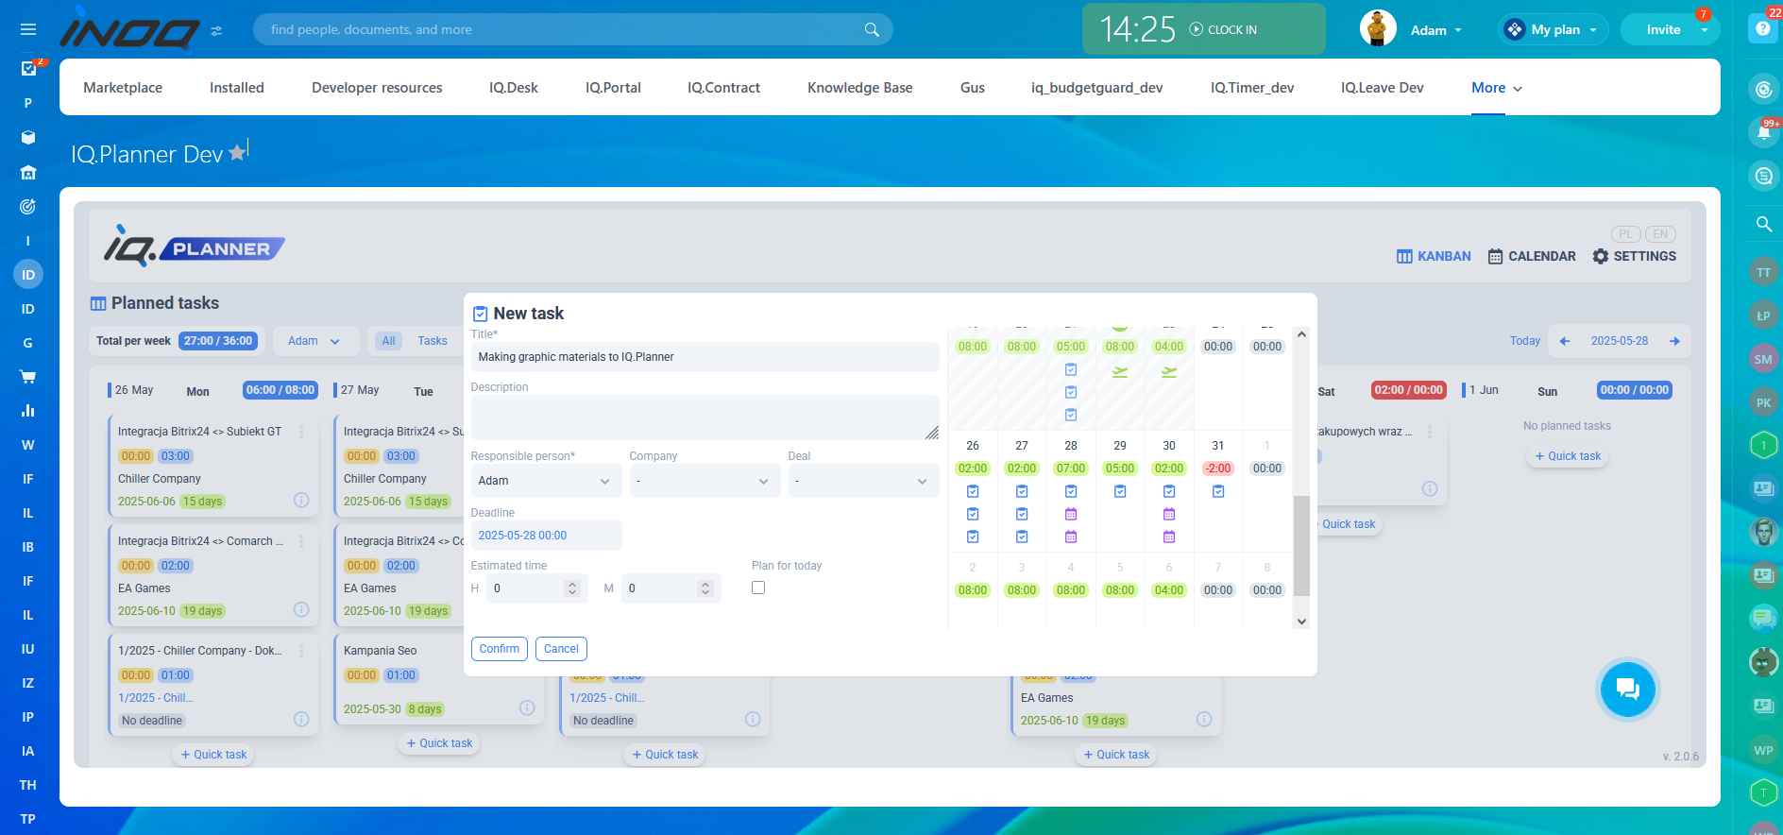Confirm the new task

(x=500, y=649)
